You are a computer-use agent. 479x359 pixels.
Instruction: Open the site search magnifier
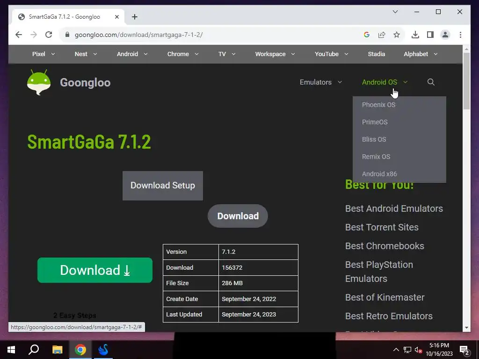(x=431, y=82)
